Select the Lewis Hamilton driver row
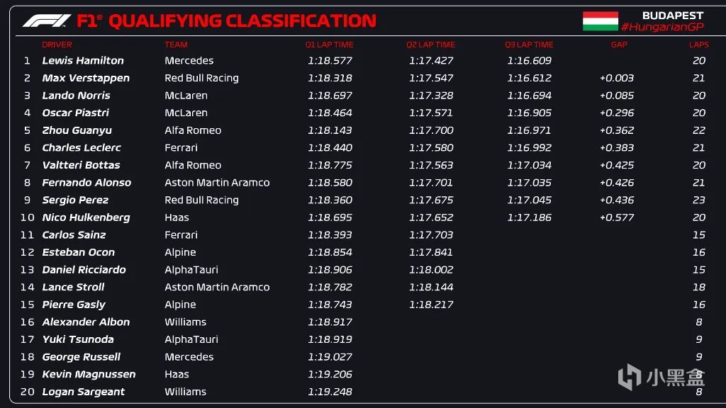Viewport: 726px width, 408px height. 83,61
